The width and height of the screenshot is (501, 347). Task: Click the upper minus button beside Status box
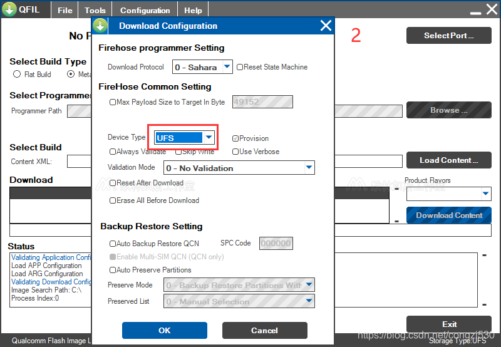click(484, 256)
